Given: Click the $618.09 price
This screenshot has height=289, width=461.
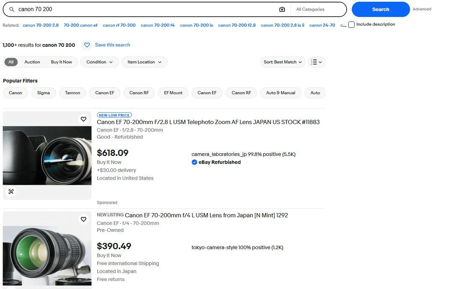Looking at the screenshot, I should pos(113,153).
